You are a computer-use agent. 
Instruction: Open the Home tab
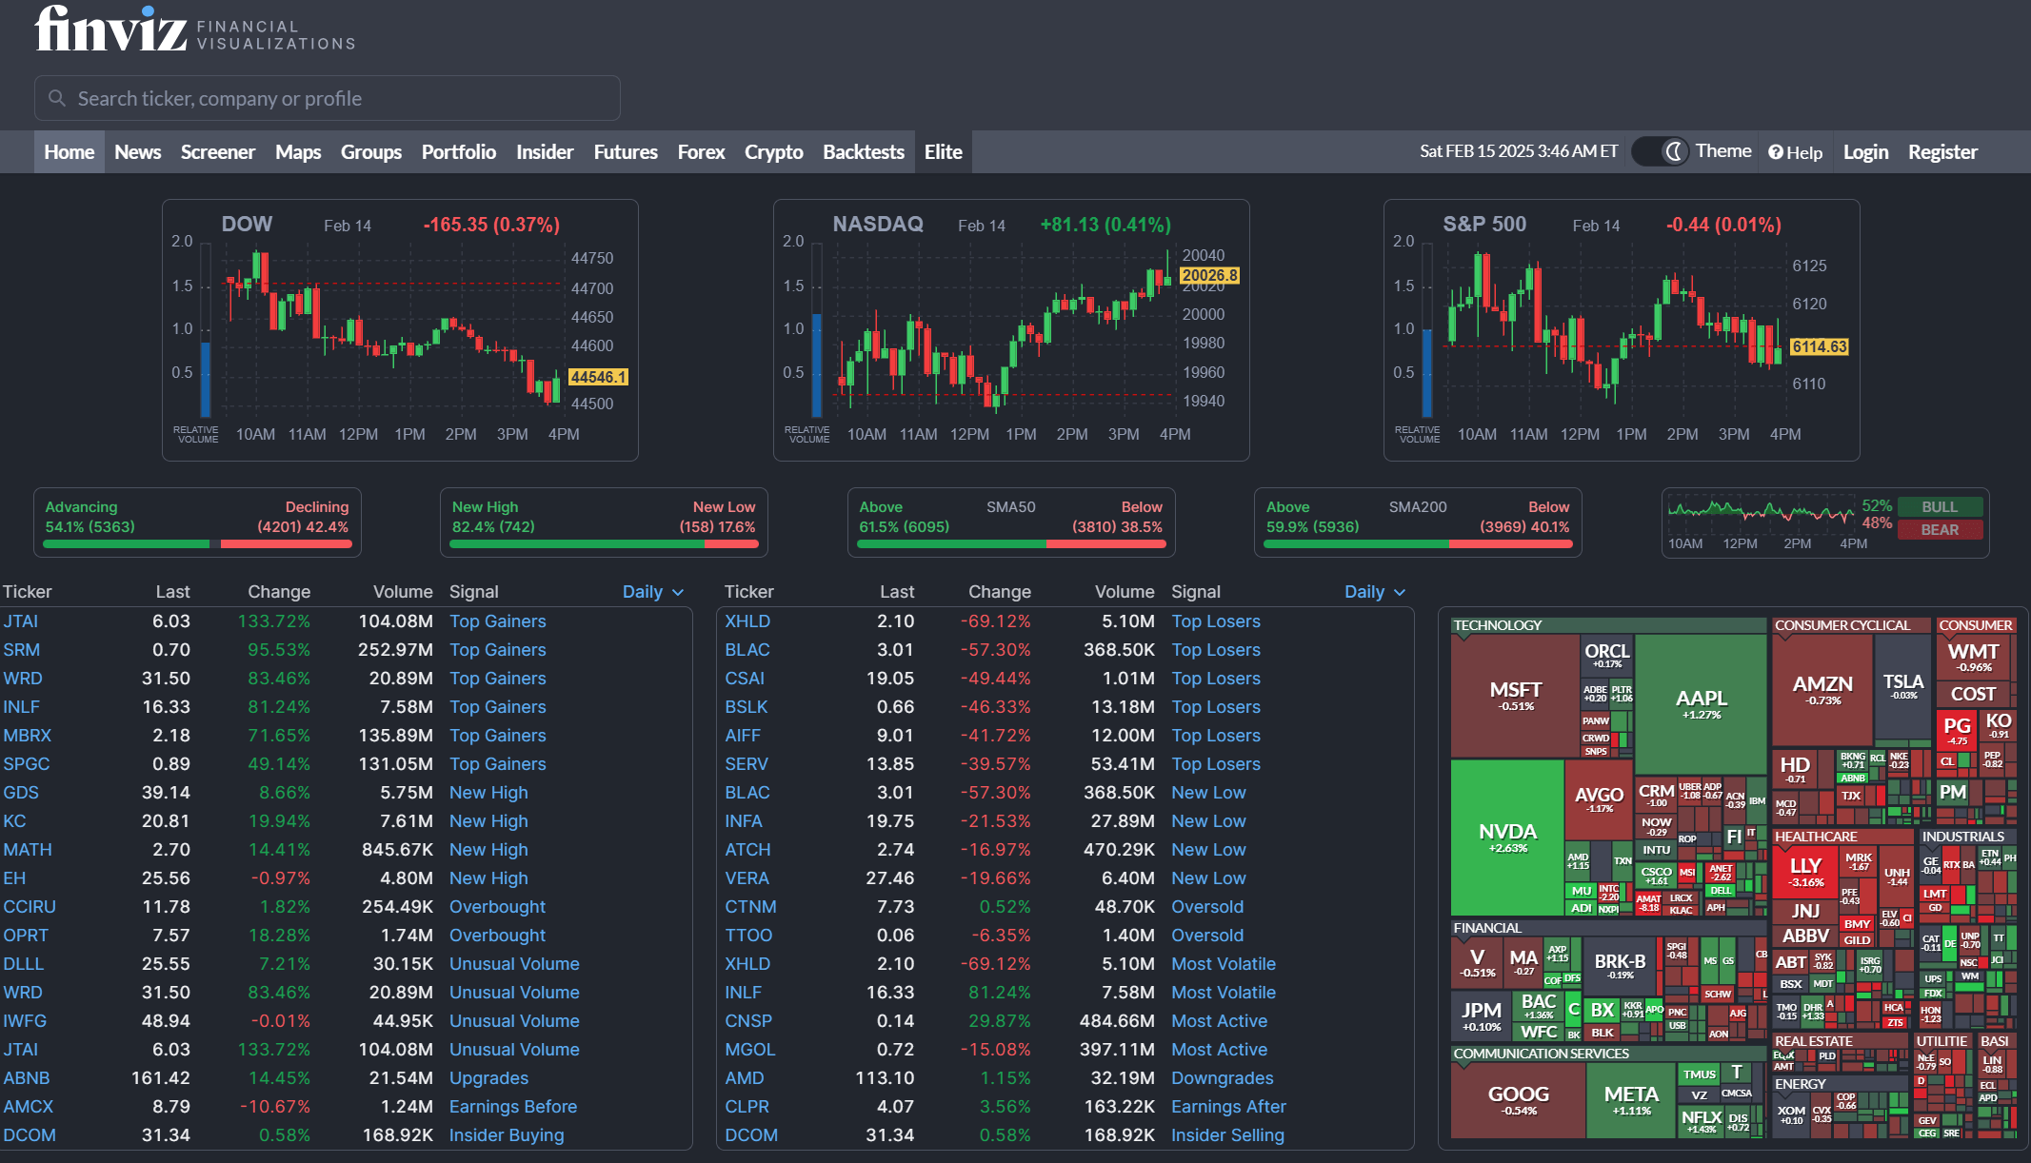point(70,152)
